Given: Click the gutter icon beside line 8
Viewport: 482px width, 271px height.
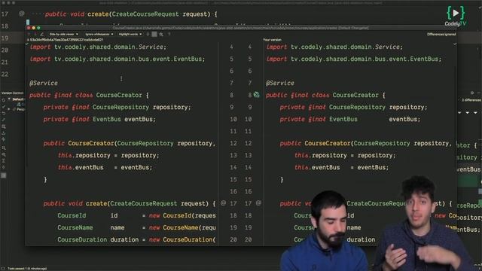Looking at the screenshot, I should tap(256, 95).
